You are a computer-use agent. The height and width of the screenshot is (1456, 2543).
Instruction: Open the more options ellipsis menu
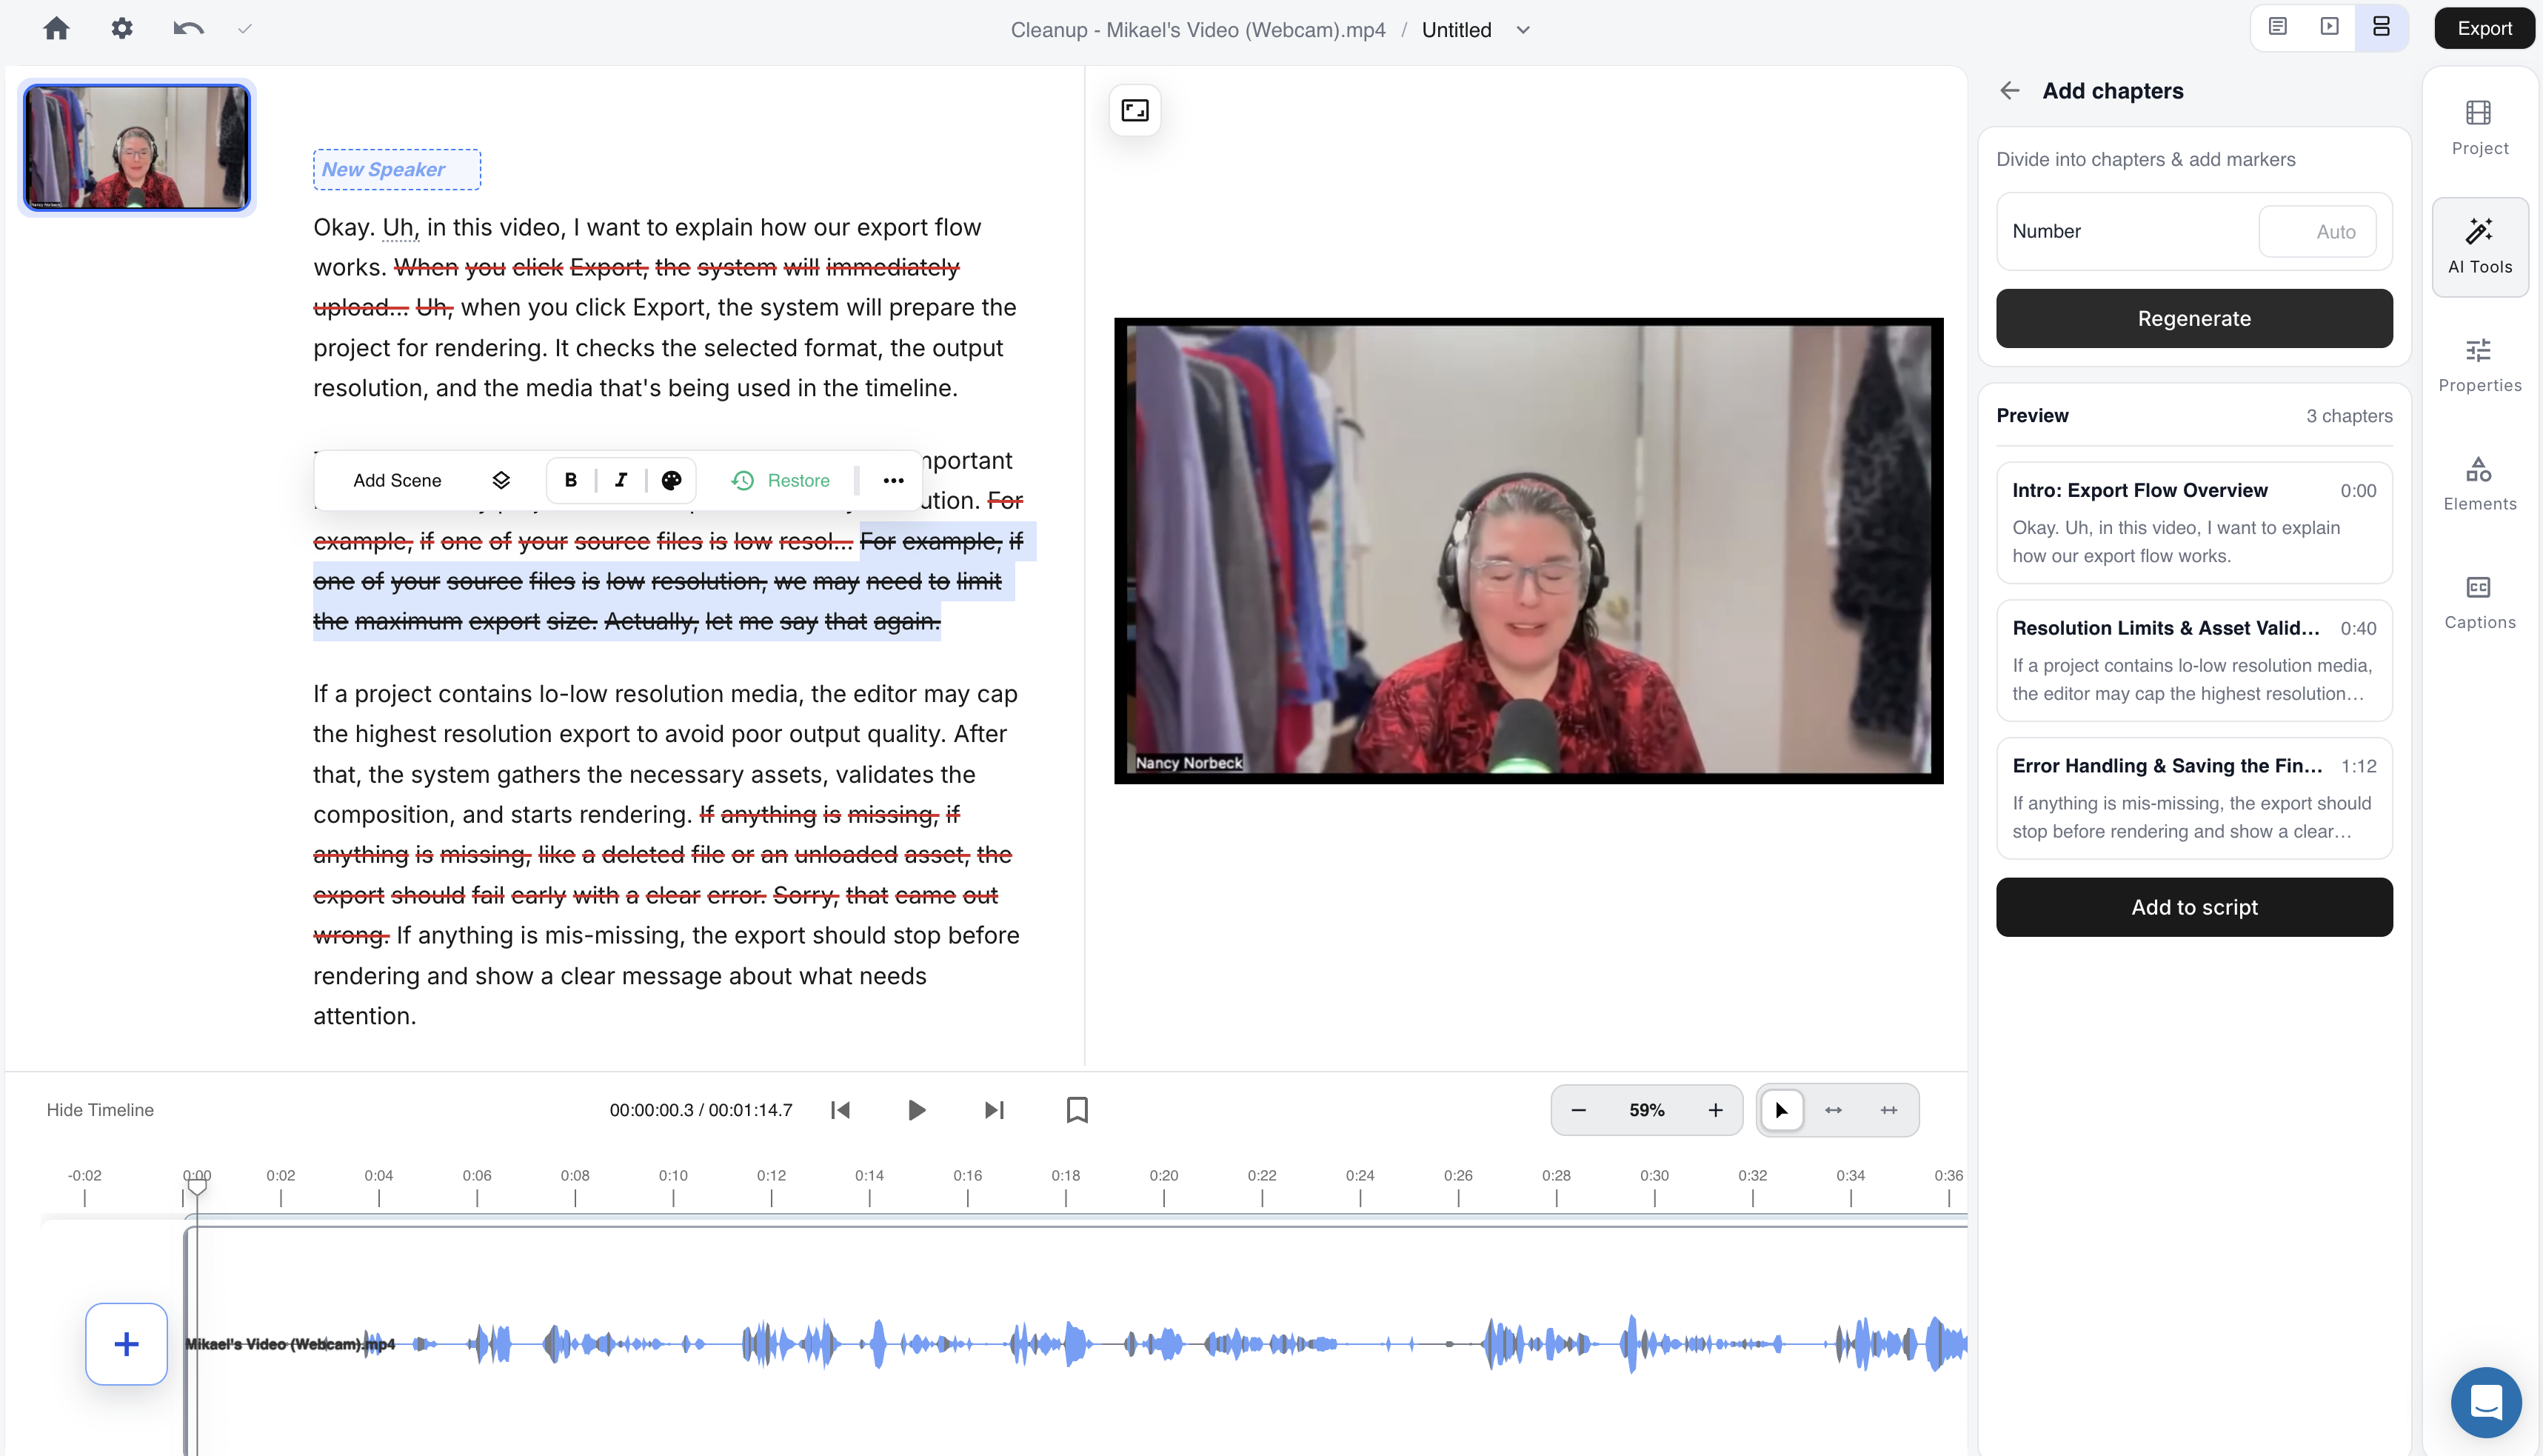click(892, 481)
